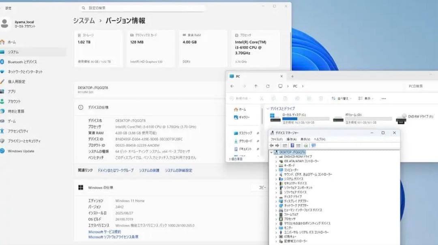The height and width of the screenshot is (245, 438).
Task: Click the Paste icon in File Explorer toolbar
Action: pyautogui.click(x=285, y=97)
